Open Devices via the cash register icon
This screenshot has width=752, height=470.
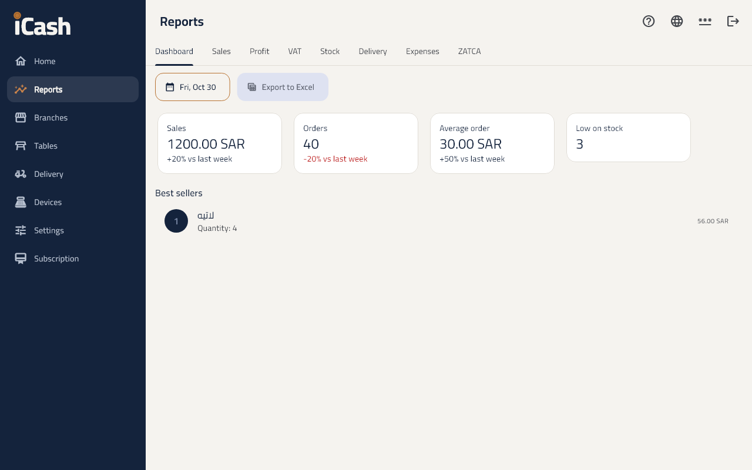(x=21, y=202)
